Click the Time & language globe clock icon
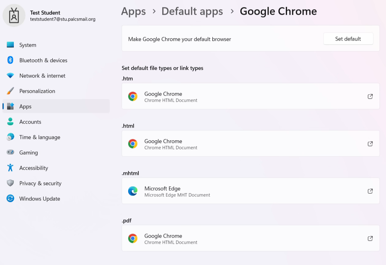 click(10, 137)
